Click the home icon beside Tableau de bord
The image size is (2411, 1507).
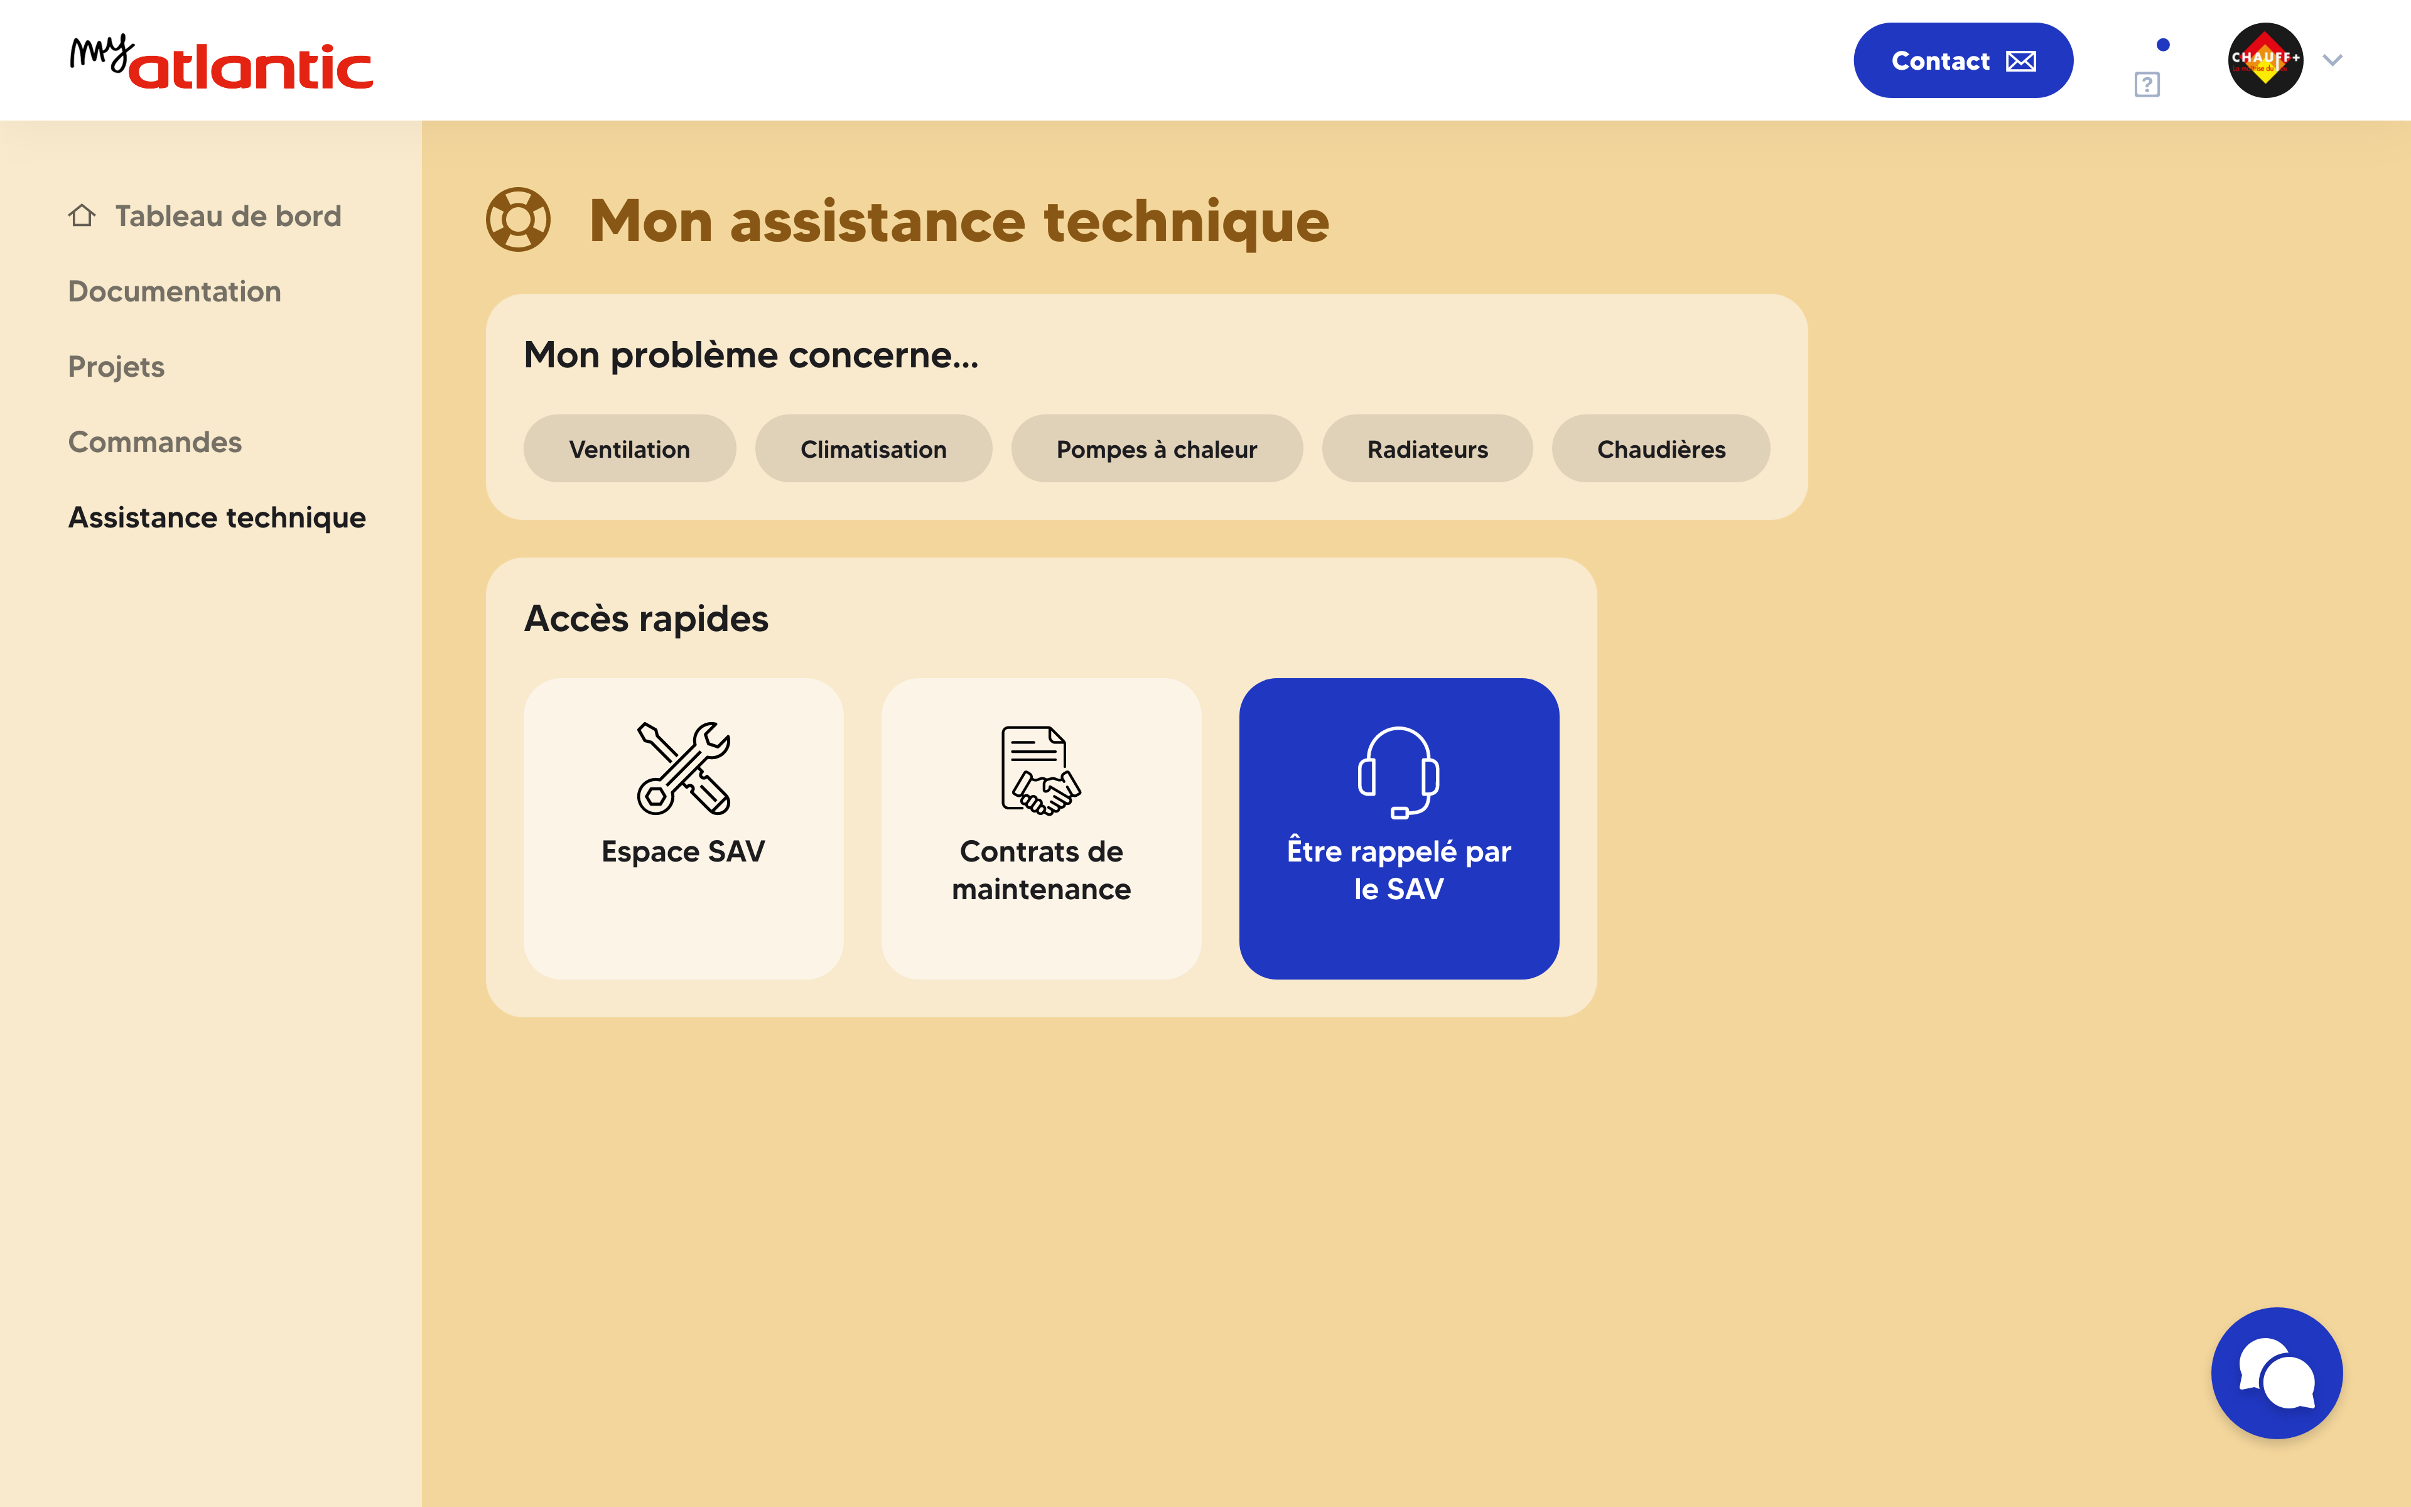click(x=82, y=215)
